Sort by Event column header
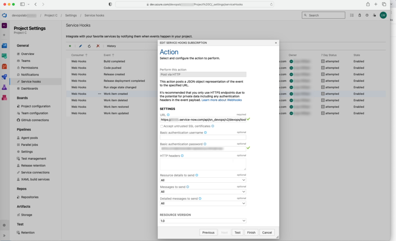 [x=109, y=55]
